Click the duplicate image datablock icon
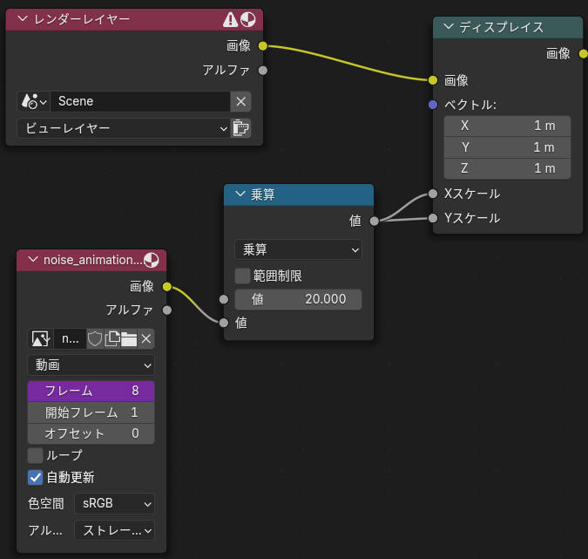 click(112, 339)
